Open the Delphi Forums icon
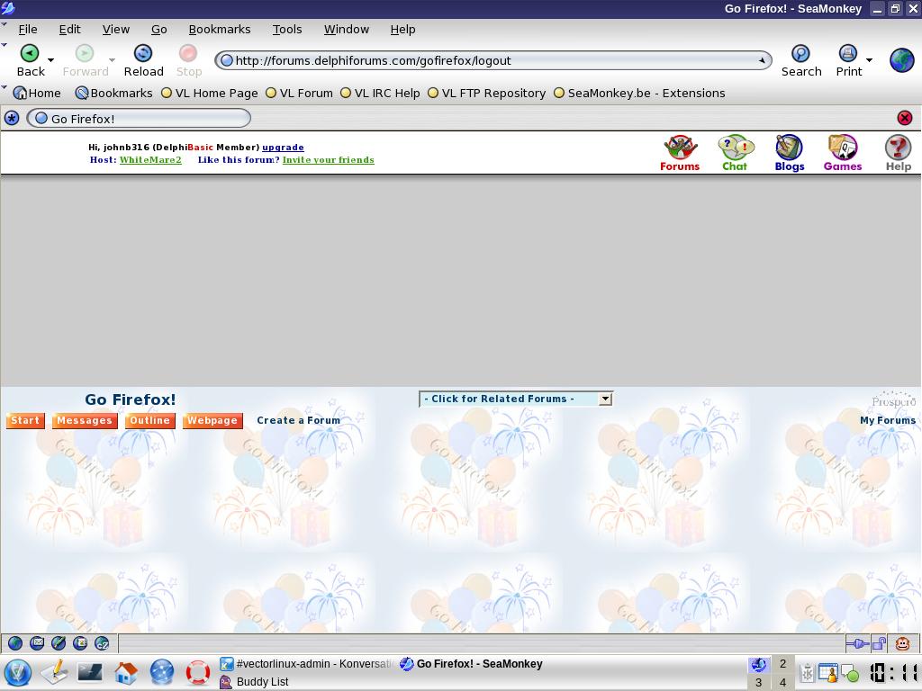Viewport: 922px width, 691px height. (680, 153)
